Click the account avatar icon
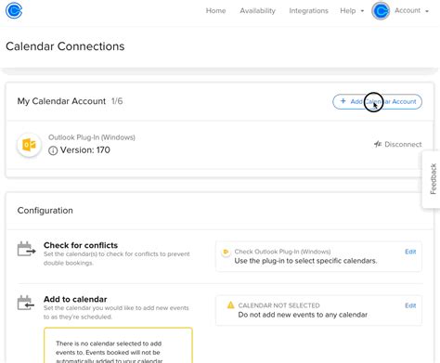This screenshot has height=363, width=440. click(381, 11)
